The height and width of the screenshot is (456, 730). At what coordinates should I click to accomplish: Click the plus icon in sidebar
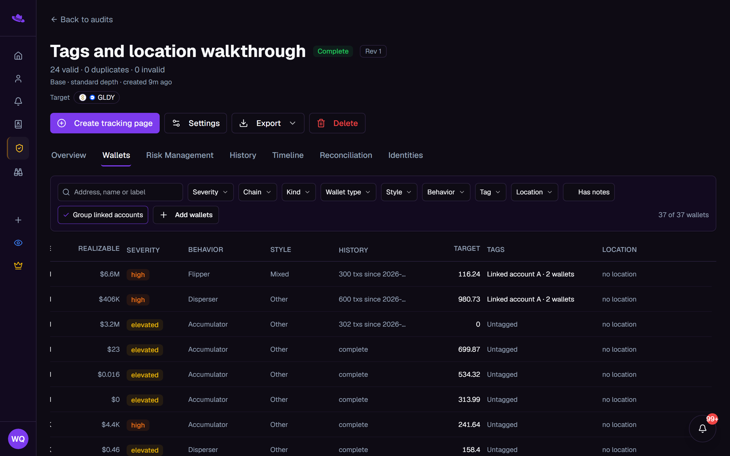(18, 220)
